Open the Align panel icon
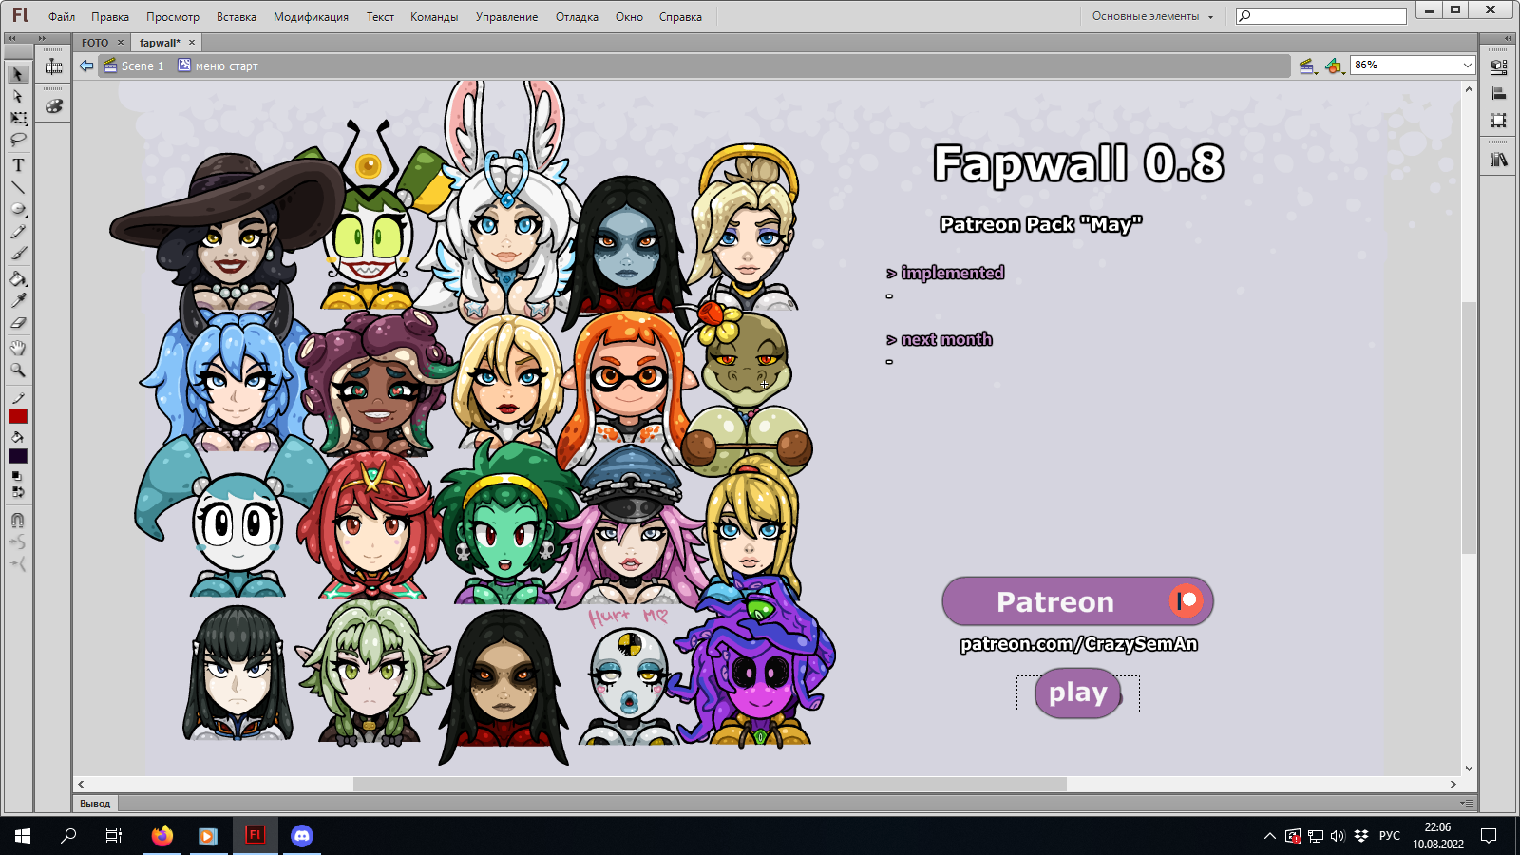The image size is (1520, 855). [x=1499, y=94]
